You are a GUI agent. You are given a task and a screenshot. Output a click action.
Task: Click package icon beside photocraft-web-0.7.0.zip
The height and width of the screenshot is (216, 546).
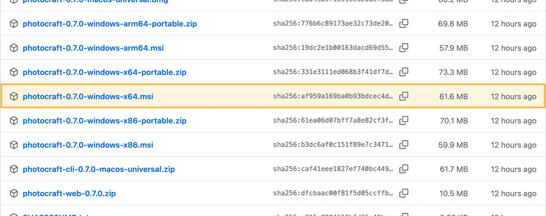[14, 193]
